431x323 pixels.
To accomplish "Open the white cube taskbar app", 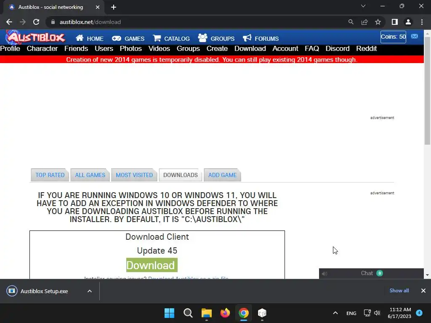I will click(262, 313).
